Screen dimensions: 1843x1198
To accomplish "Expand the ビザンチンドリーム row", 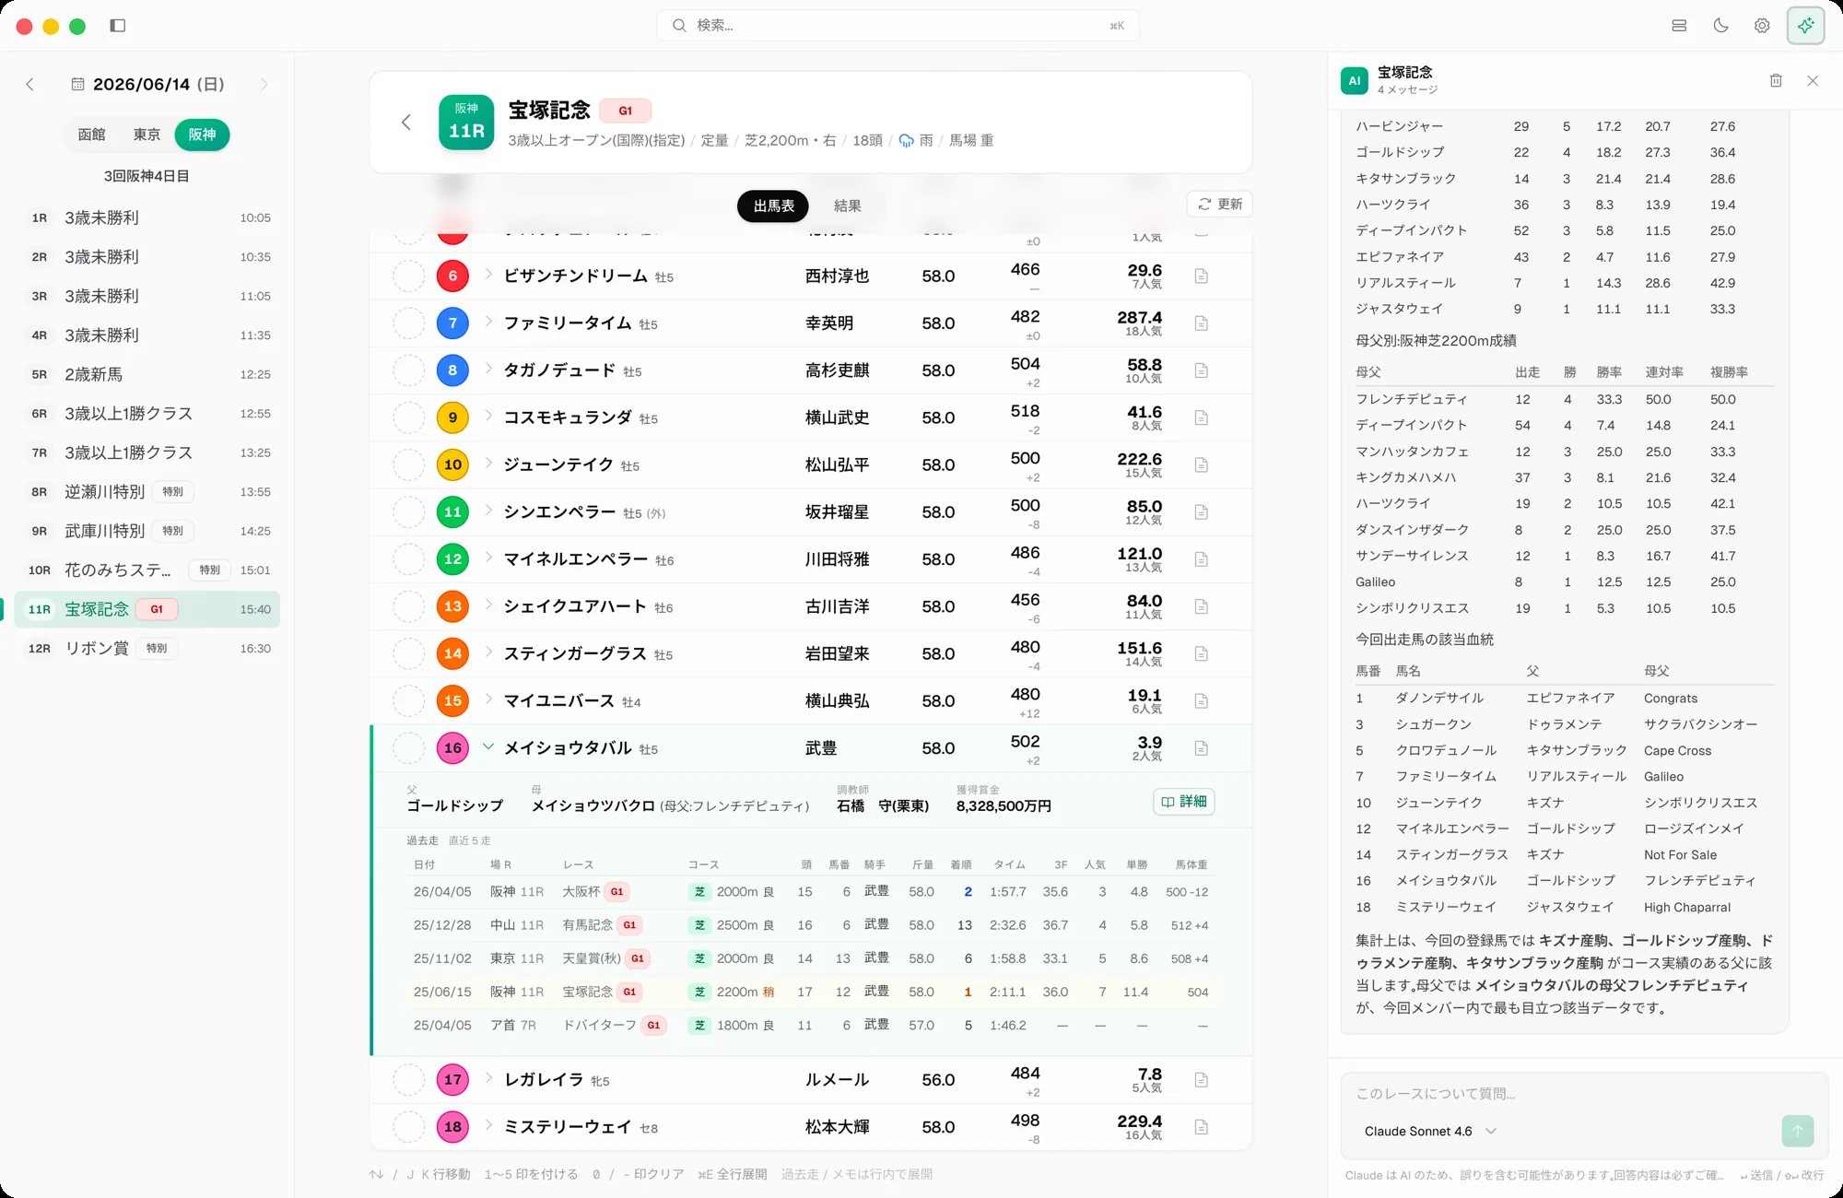I will (x=488, y=275).
